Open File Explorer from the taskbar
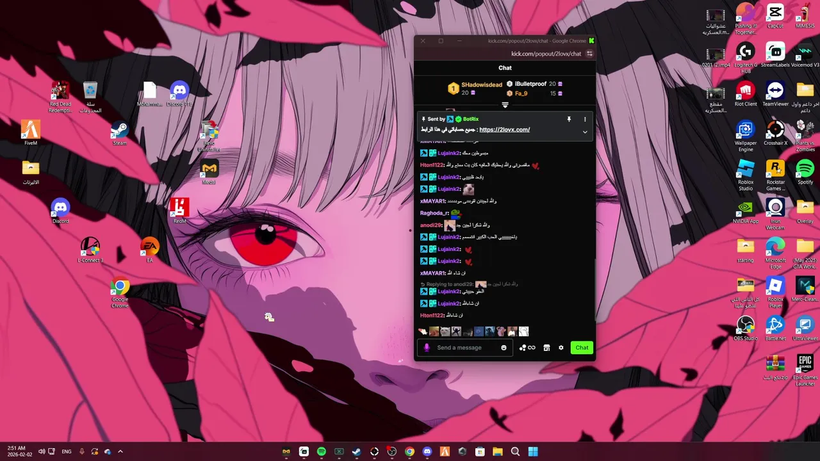Screen dimensions: 820x461 pos(497,451)
